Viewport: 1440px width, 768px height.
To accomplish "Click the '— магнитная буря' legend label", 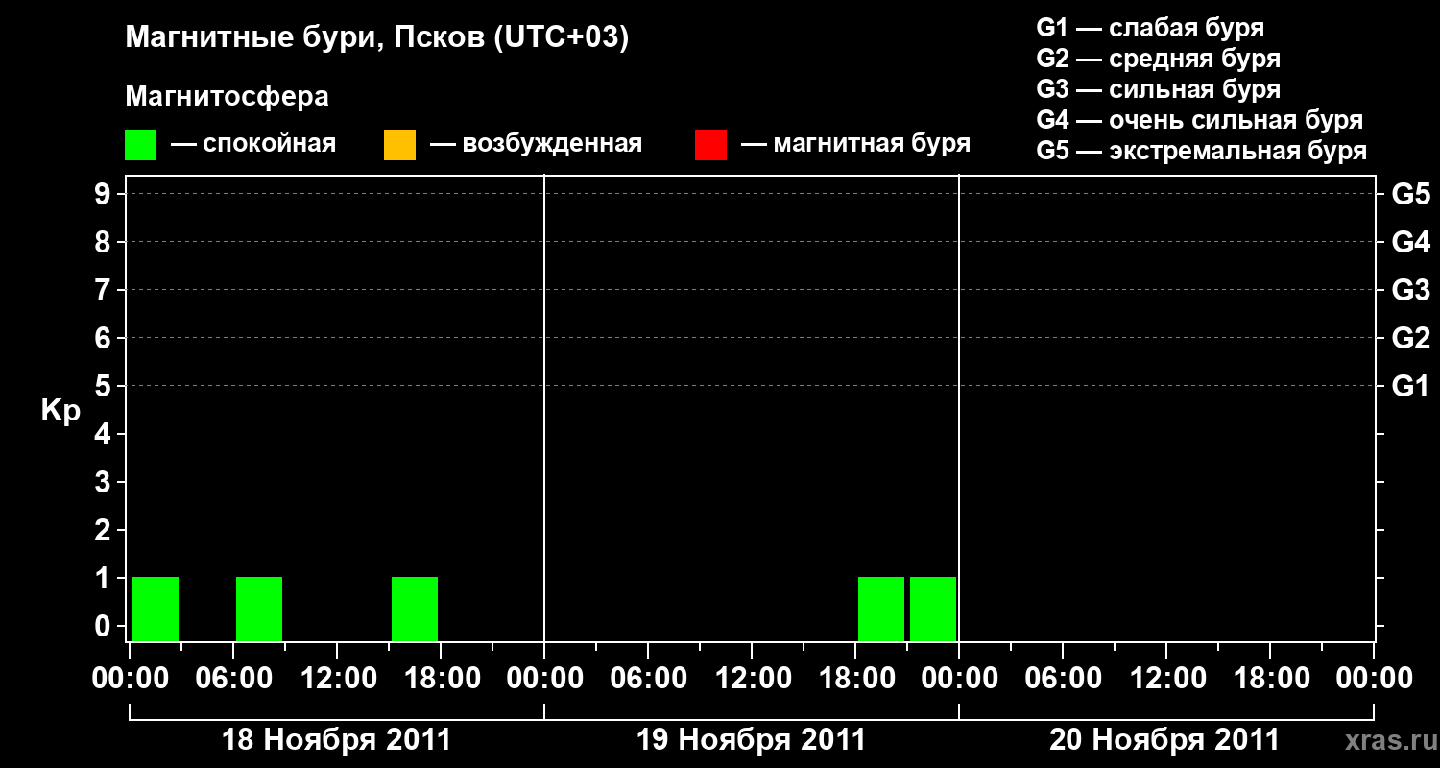I will point(856,144).
